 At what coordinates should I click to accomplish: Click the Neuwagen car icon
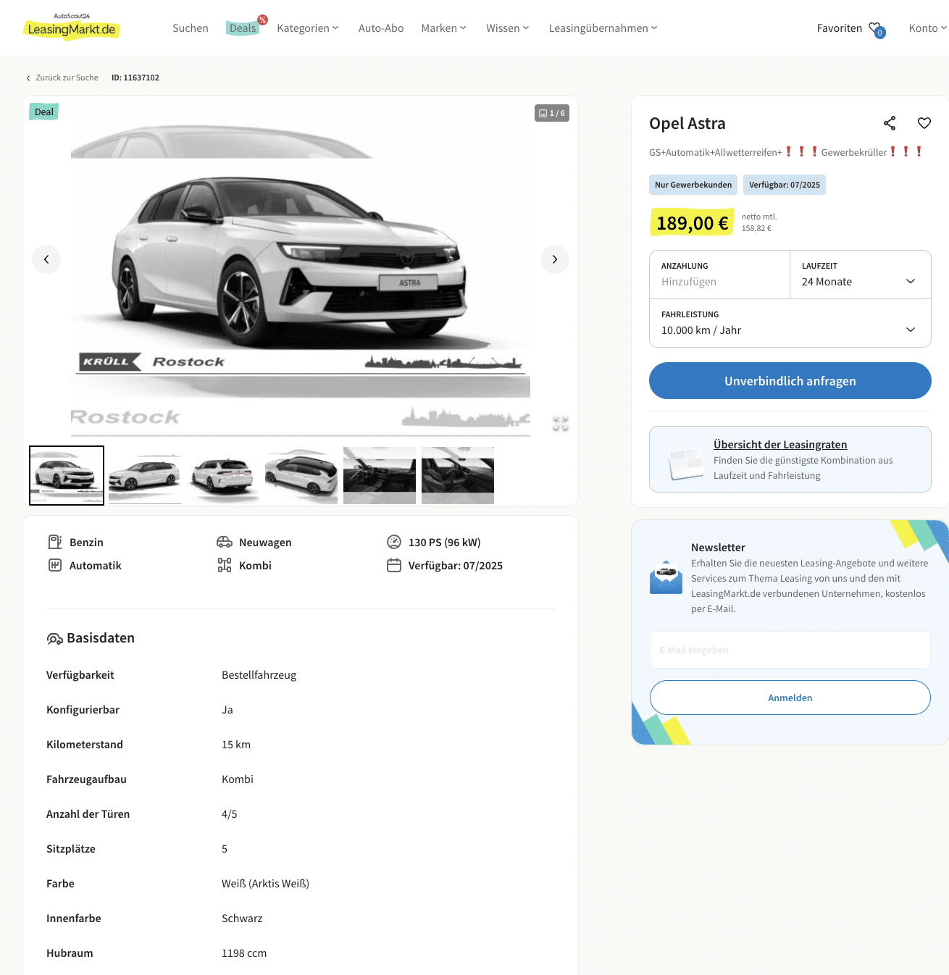225,542
